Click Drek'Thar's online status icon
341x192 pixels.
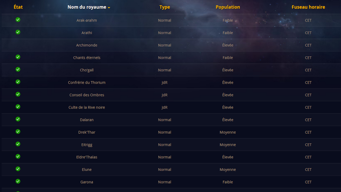18,132
